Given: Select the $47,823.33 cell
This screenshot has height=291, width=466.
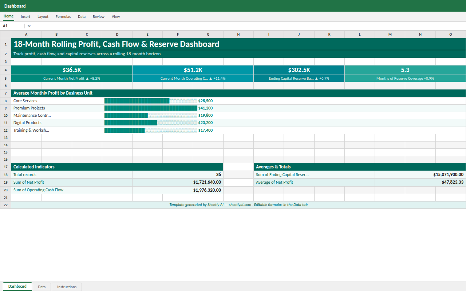Looking at the screenshot, I should tap(420, 182).
